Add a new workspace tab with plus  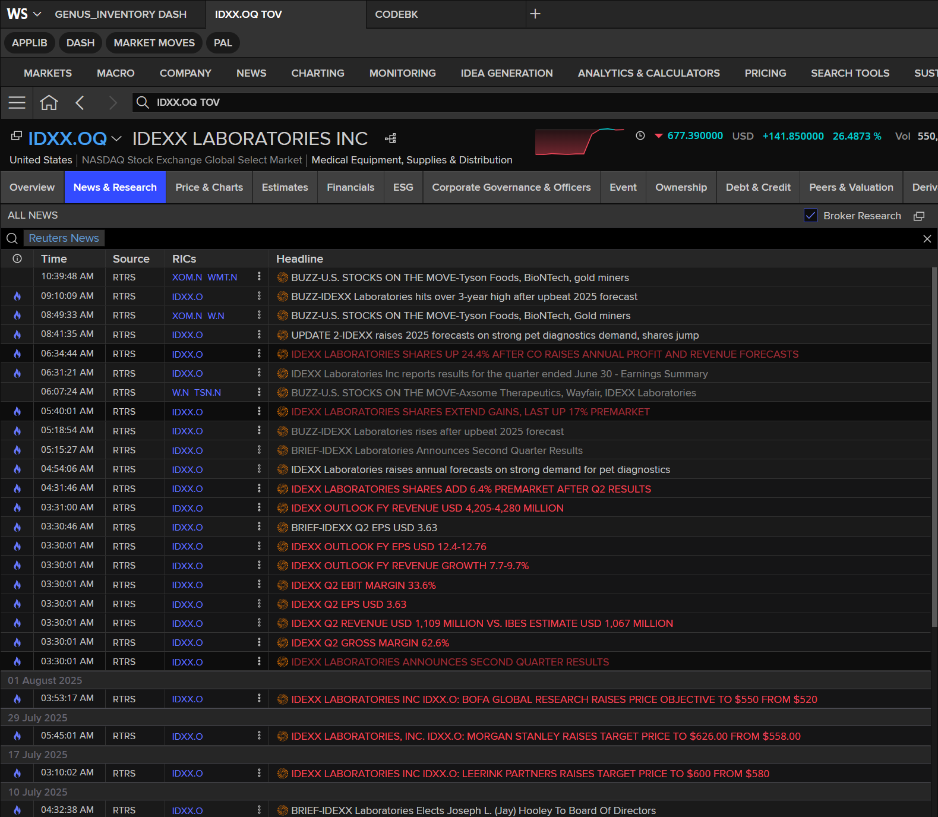[x=535, y=14]
